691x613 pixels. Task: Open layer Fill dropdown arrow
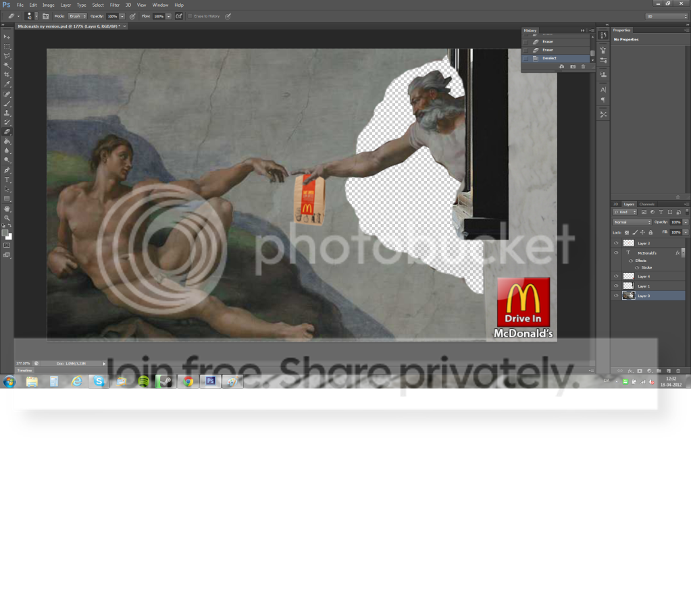point(686,232)
